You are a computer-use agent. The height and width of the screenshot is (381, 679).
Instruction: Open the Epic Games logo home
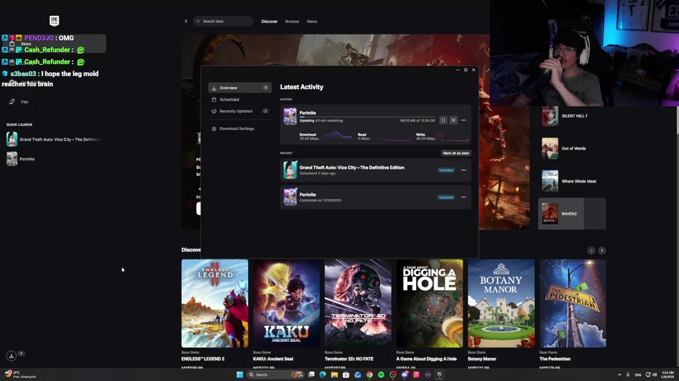(x=54, y=21)
